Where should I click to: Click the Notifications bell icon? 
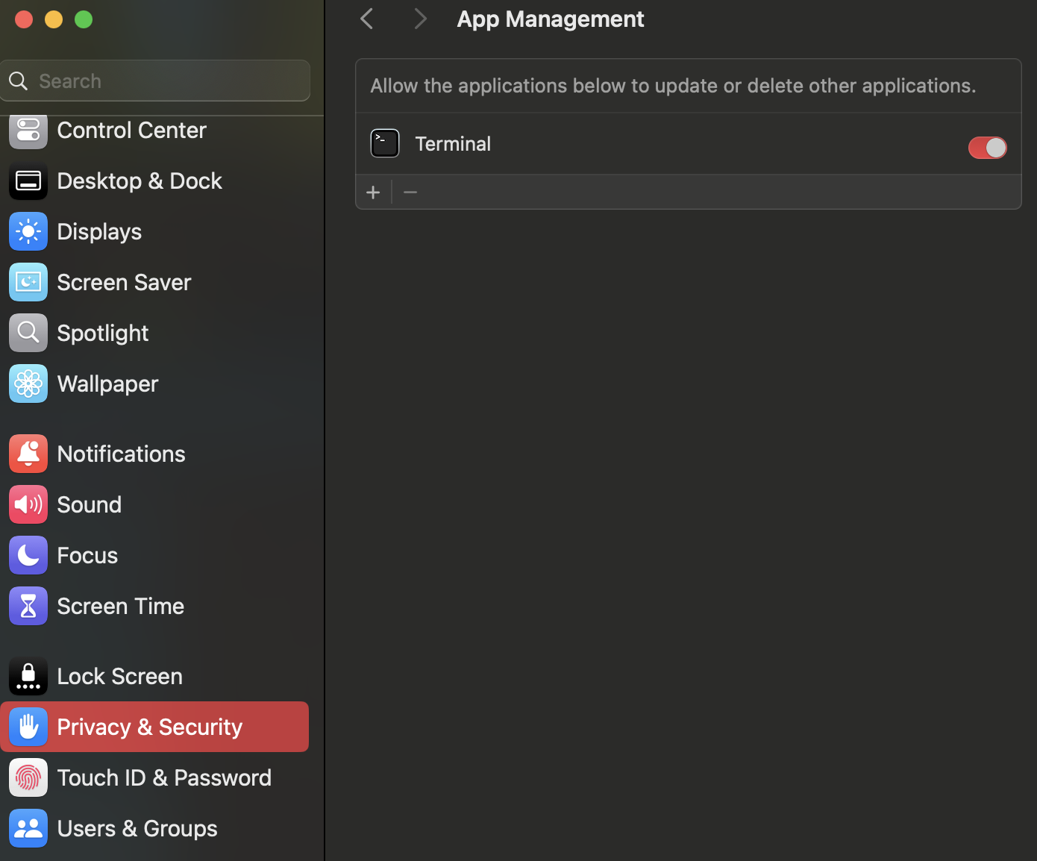(x=28, y=454)
